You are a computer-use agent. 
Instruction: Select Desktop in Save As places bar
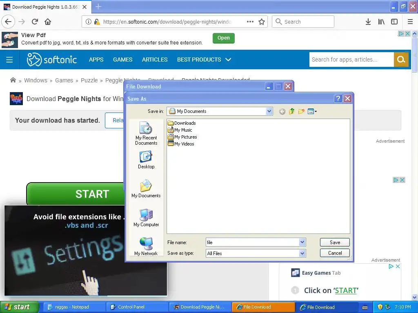(x=146, y=160)
